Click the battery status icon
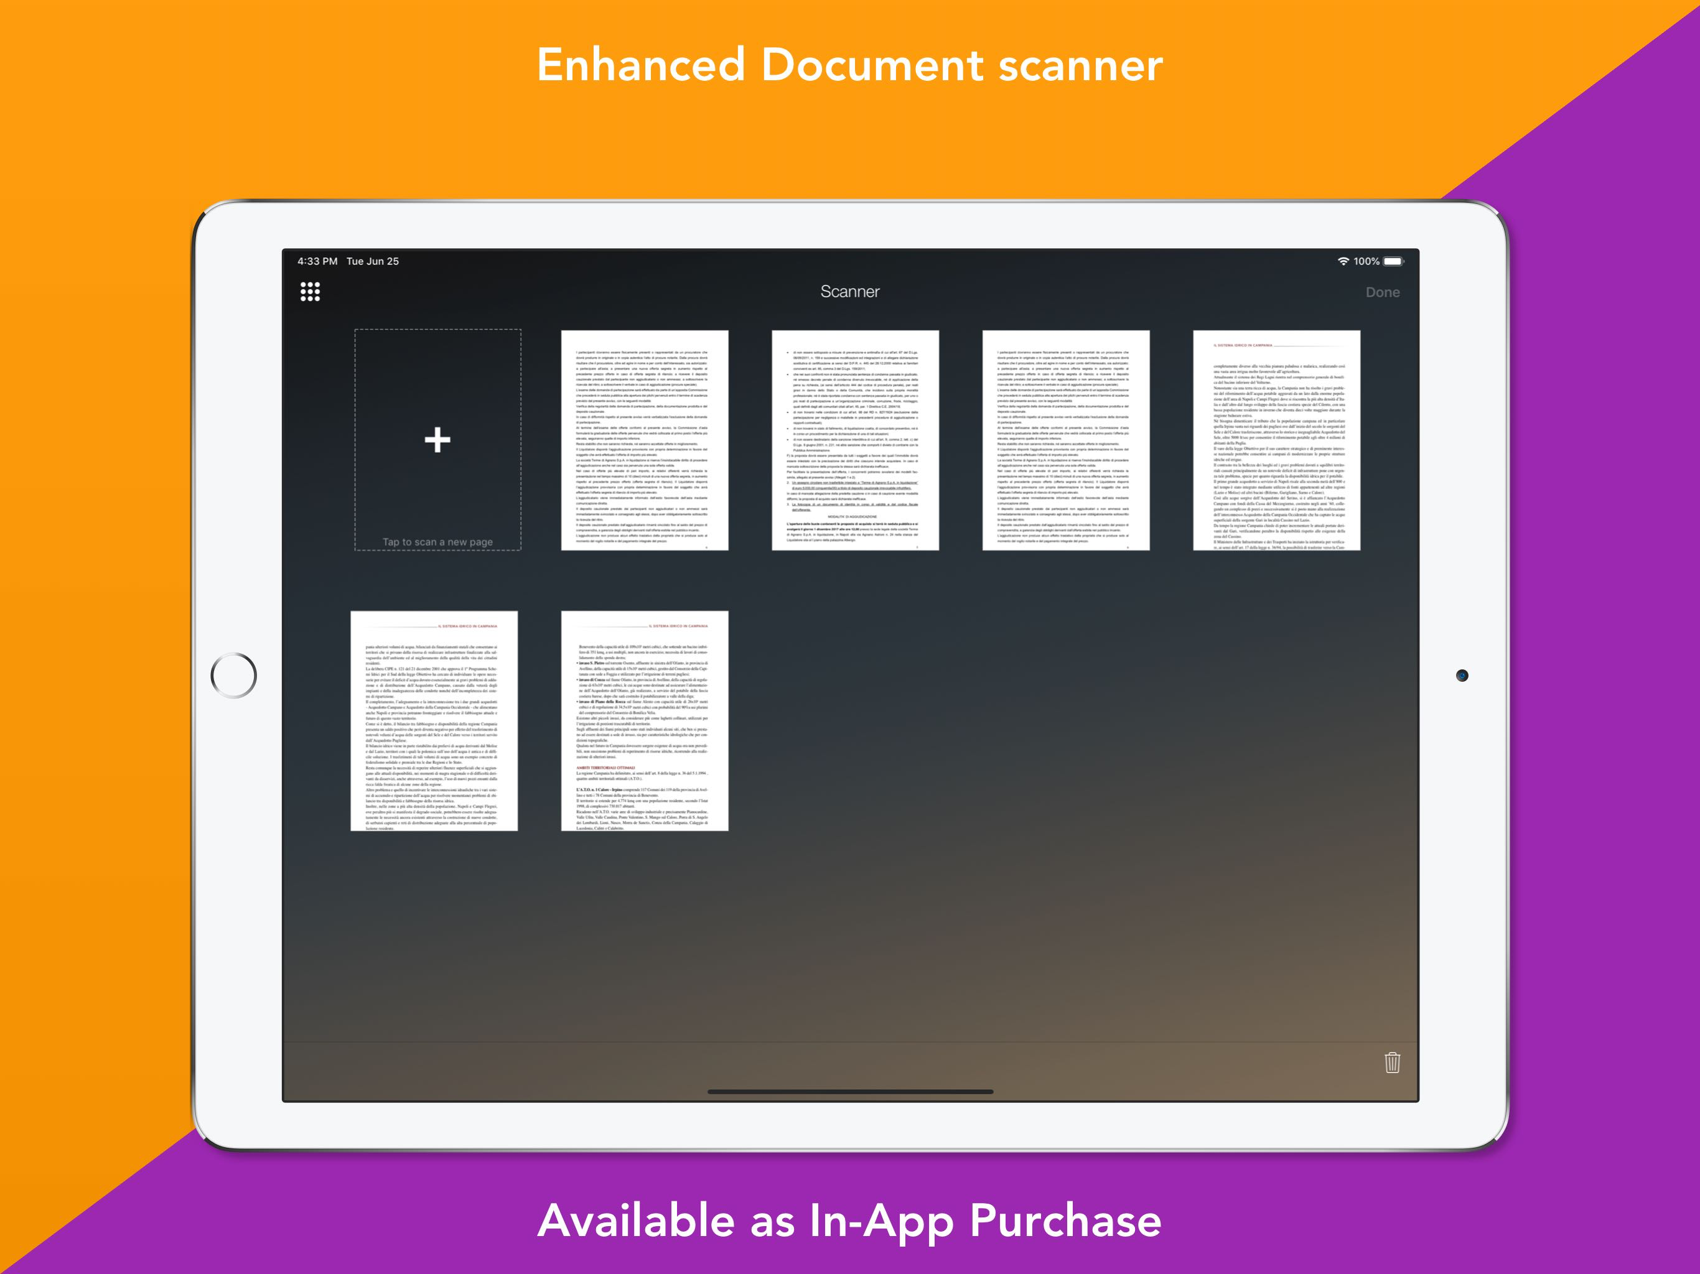Screen dimensions: 1700x1274 (1394, 261)
